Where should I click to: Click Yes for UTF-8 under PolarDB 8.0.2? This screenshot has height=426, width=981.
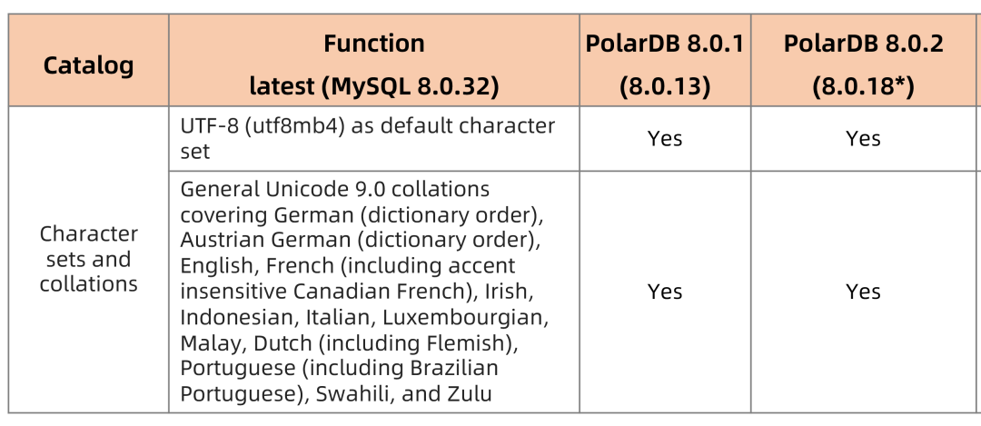click(x=863, y=138)
